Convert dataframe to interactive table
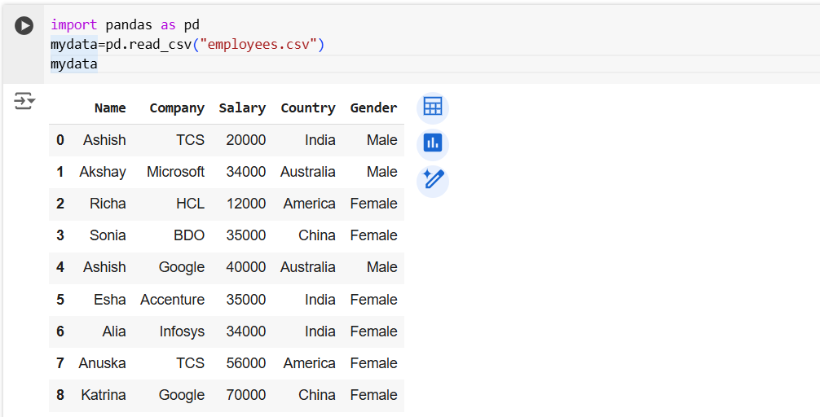 (432, 108)
